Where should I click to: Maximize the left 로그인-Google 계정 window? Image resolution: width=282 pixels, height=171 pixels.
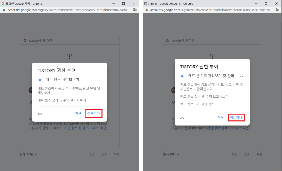click(124, 3)
